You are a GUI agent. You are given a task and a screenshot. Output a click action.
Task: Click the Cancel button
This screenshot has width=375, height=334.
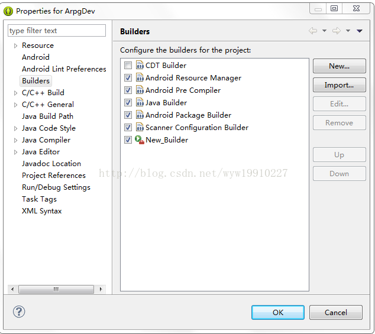pyautogui.click(x=336, y=312)
